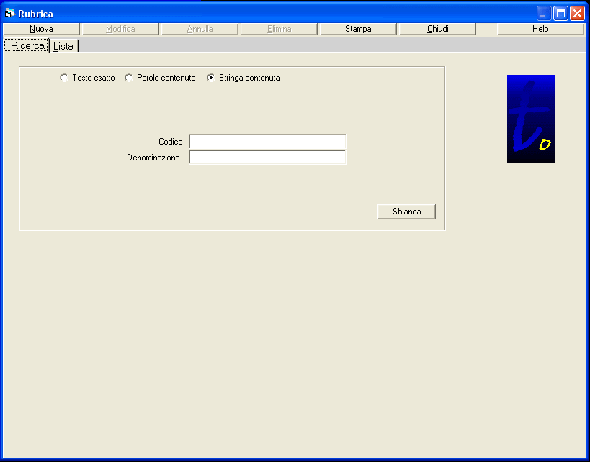The height and width of the screenshot is (462, 590).
Task: Click the Stampa button
Action: 358,29
